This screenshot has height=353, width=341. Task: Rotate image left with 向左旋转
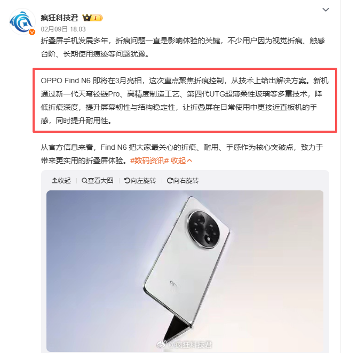point(140,181)
